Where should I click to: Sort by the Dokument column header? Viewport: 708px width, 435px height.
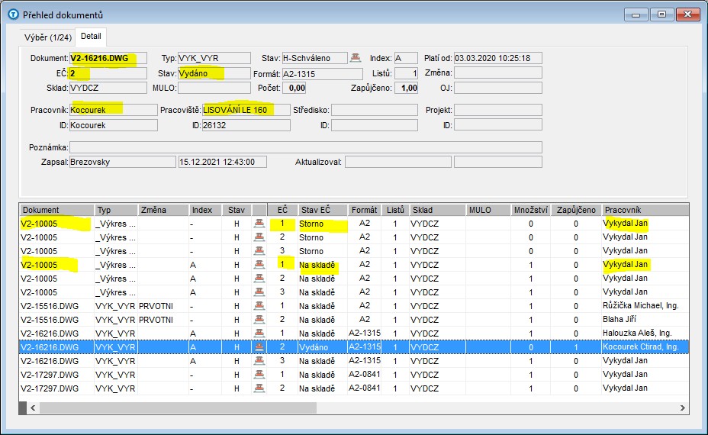(56, 210)
